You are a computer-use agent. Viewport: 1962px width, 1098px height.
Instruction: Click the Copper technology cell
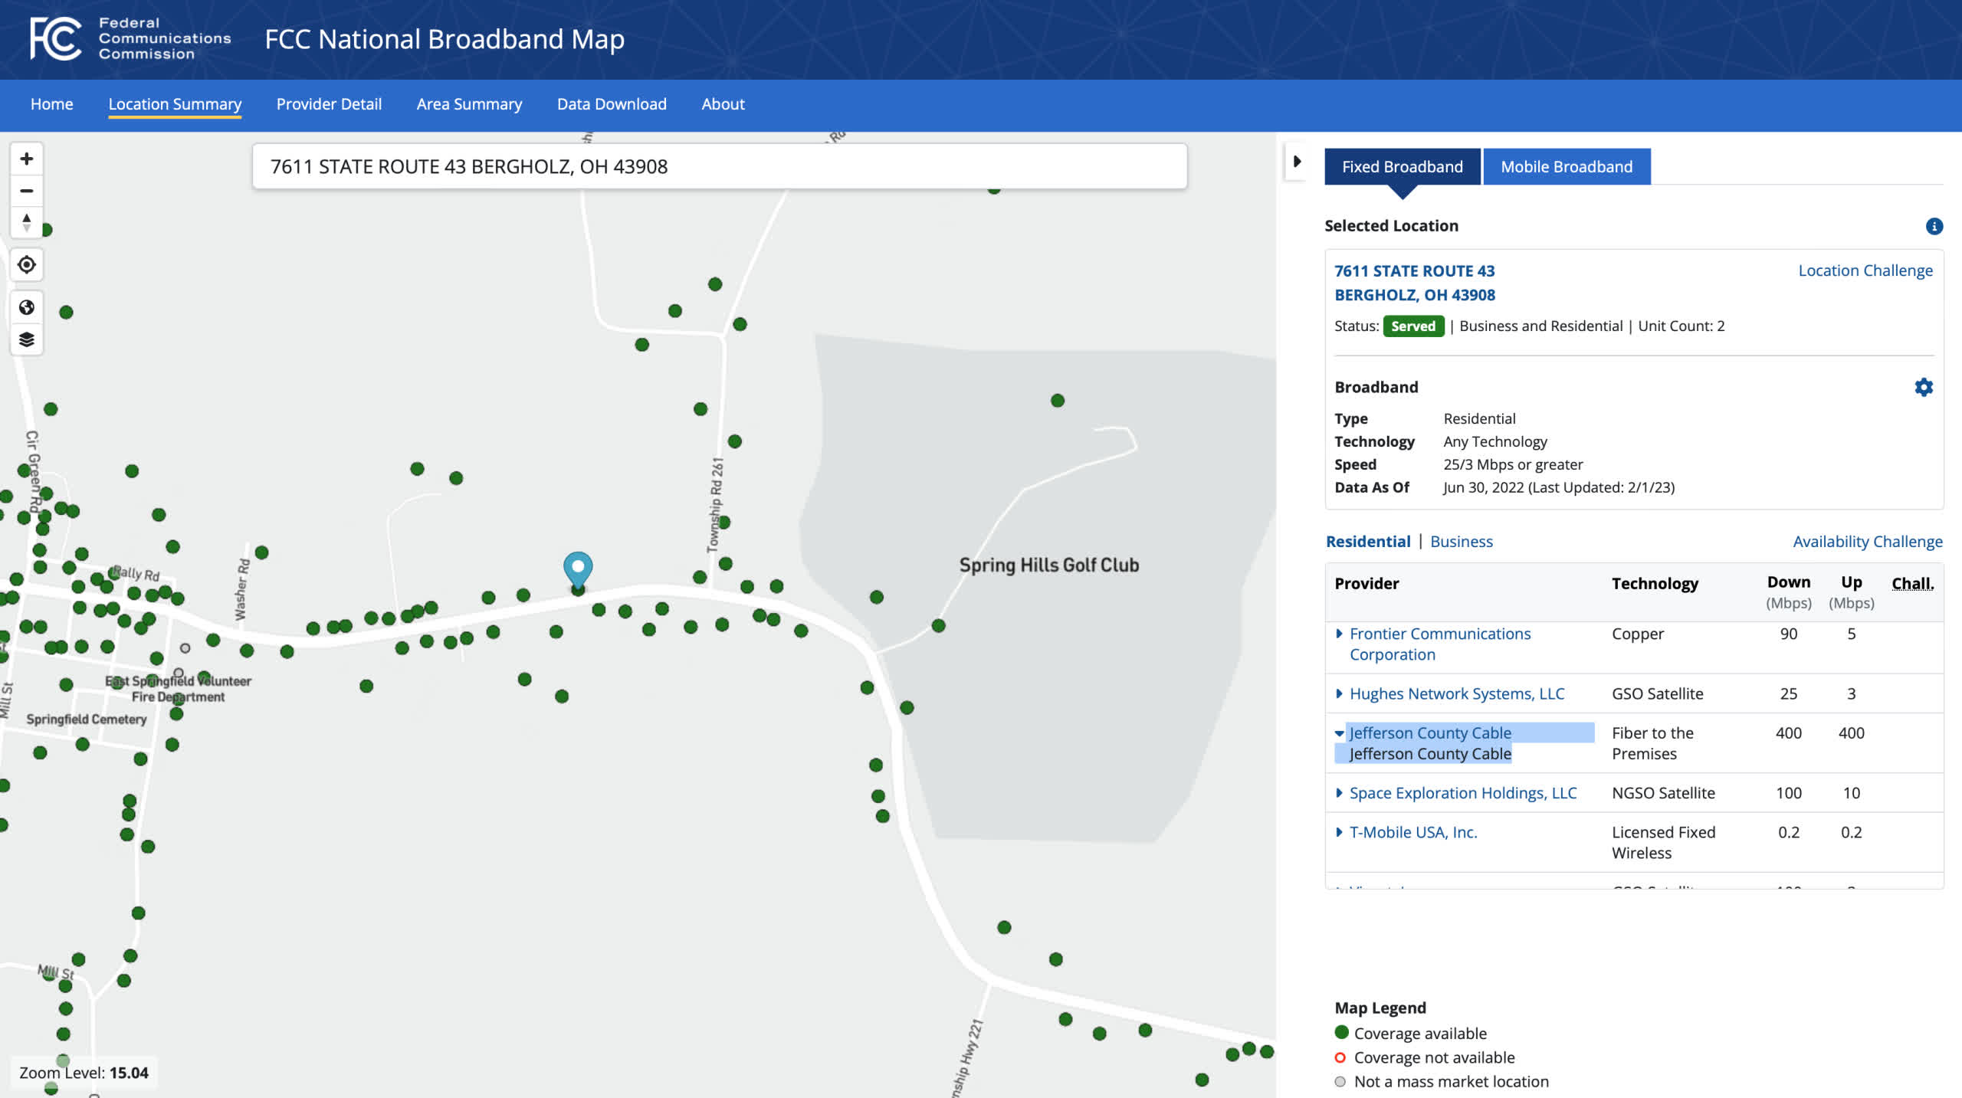click(1638, 634)
